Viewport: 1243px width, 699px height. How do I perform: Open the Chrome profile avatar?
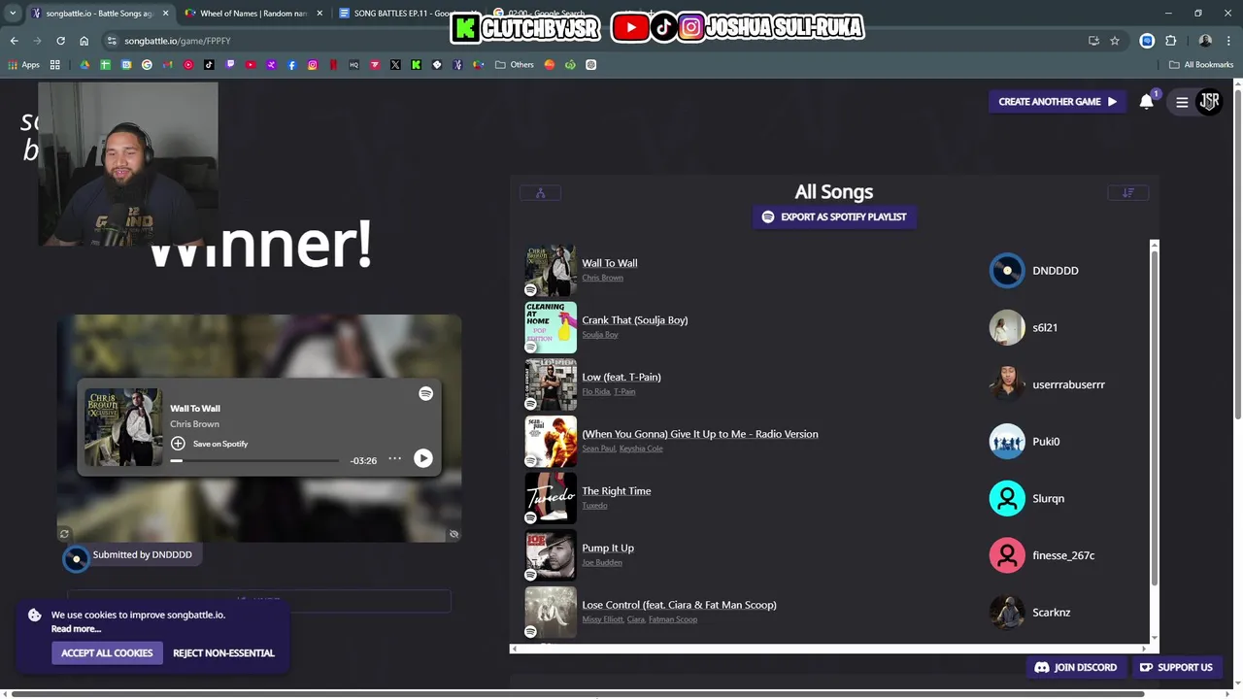(1205, 41)
